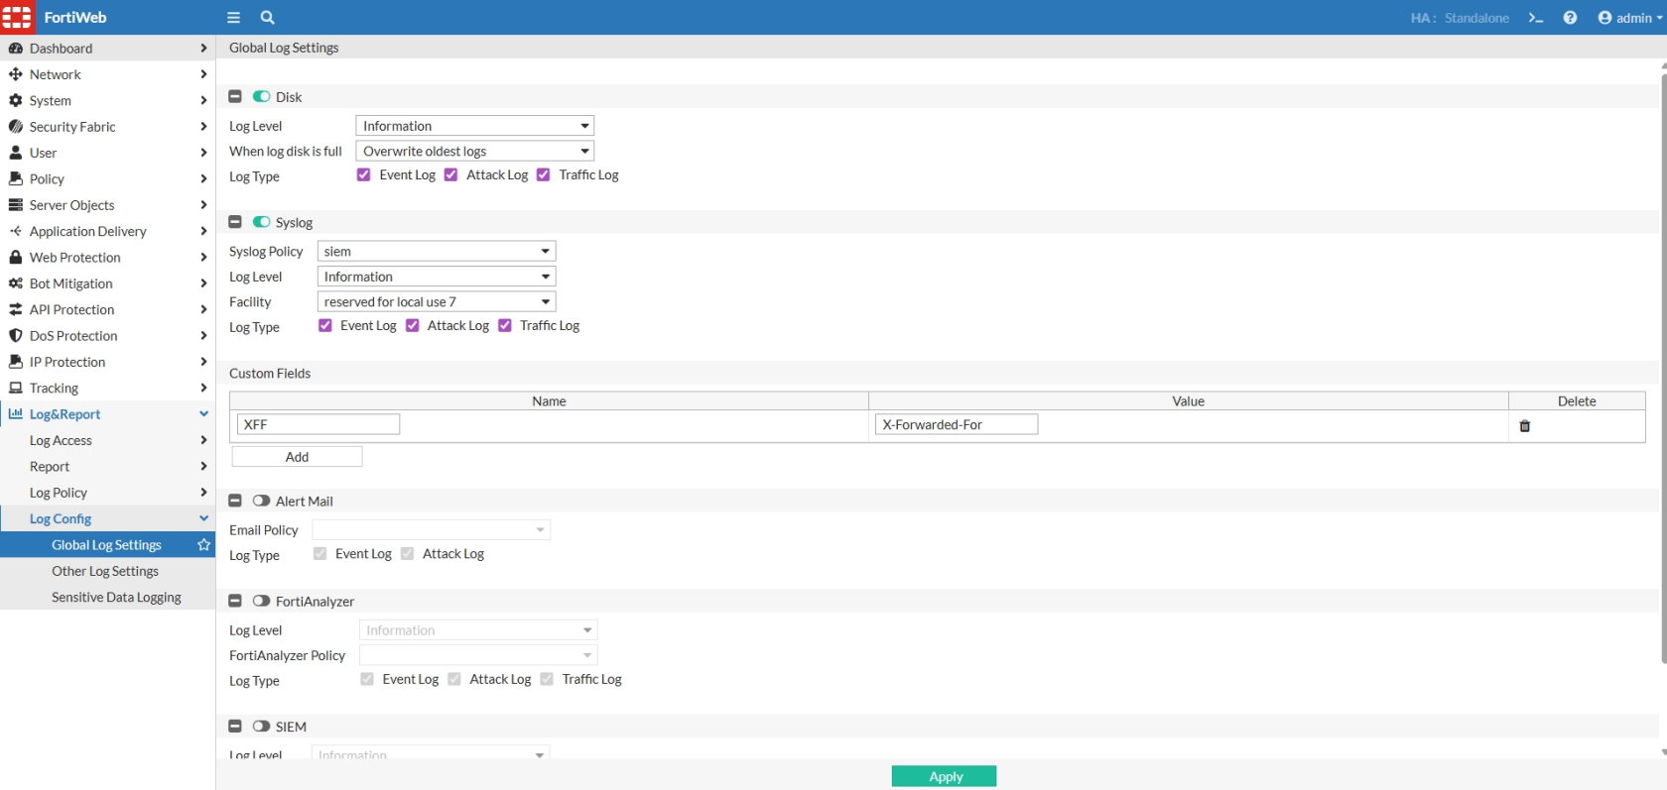The width and height of the screenshot is (1667, 790).
Task: Open the Log Policy submenu
Action: [x=107, y=493]
